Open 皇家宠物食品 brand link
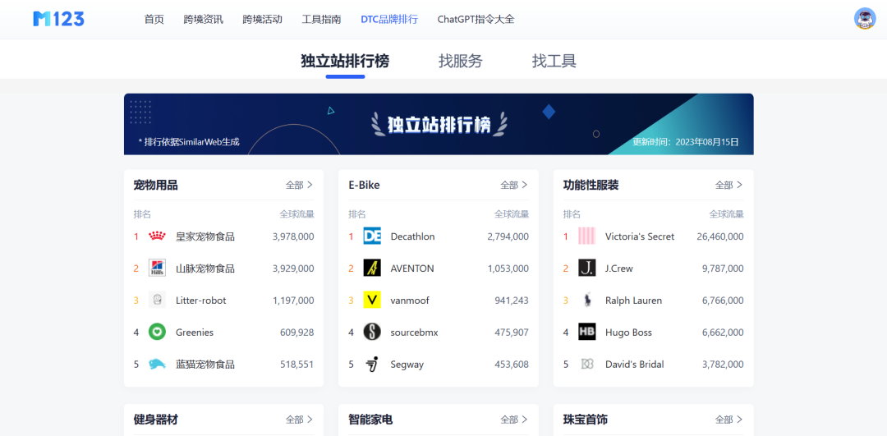This screenshot has height=436, width=887. click(205, 236)
